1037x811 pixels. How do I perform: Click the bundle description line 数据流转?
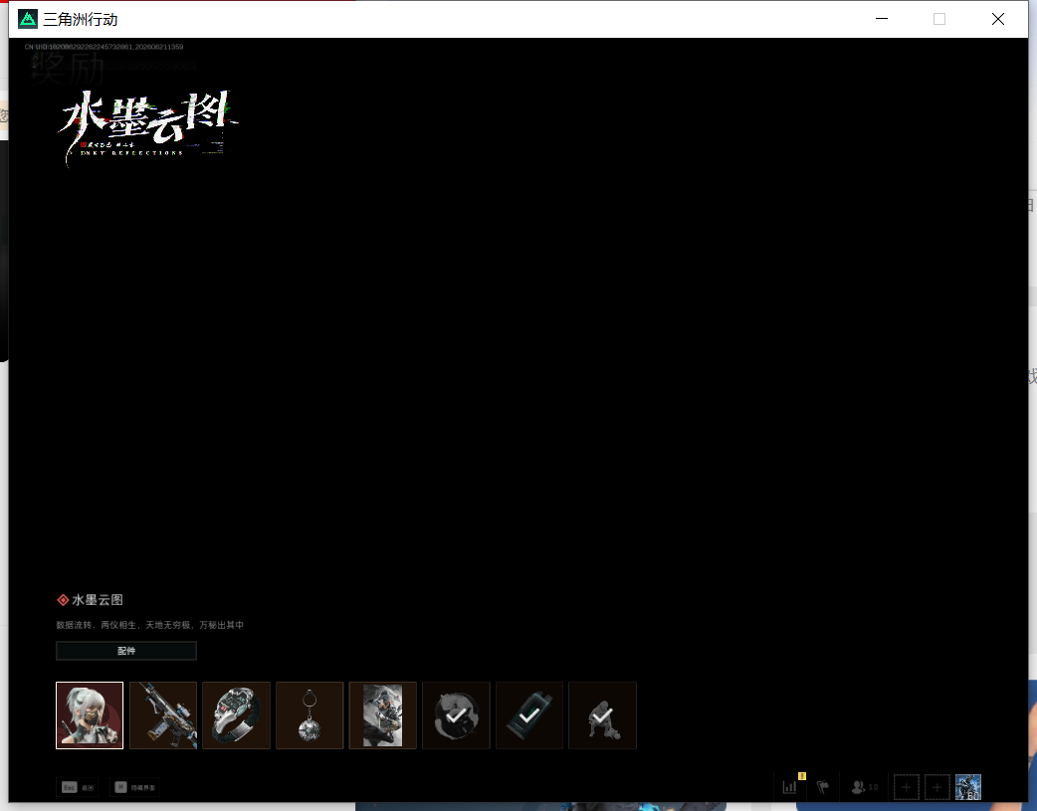pyautogui.click(x=149, y=625)
